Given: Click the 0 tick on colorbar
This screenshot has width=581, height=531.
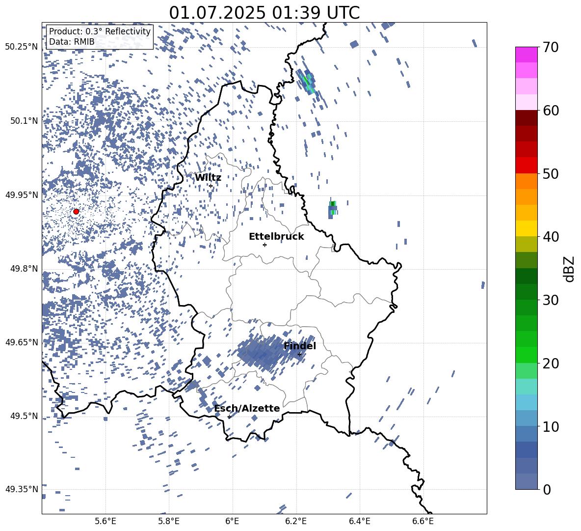Looking at the screenshot, I should [x=547, y=489].
